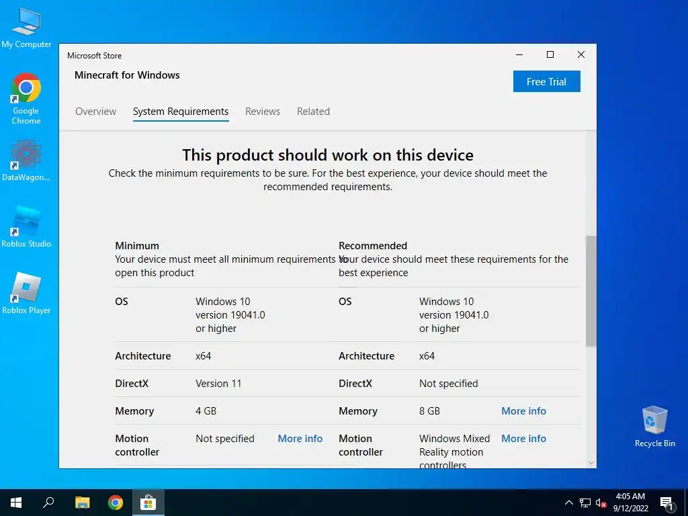Click recommended Memory value '8 GB'
Viewport: 688px width, 516px height.
pos(429,411)
